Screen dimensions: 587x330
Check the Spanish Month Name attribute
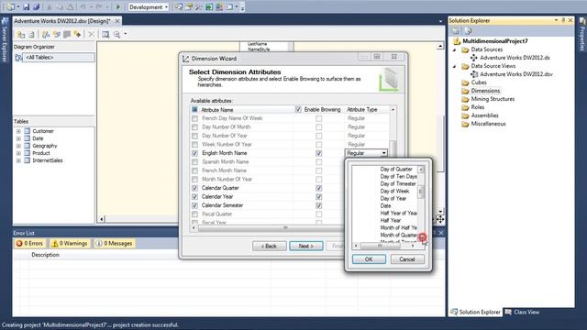[194, 162]
